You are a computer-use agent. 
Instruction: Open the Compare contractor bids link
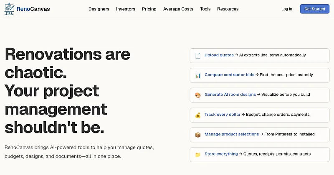(229, 75)
